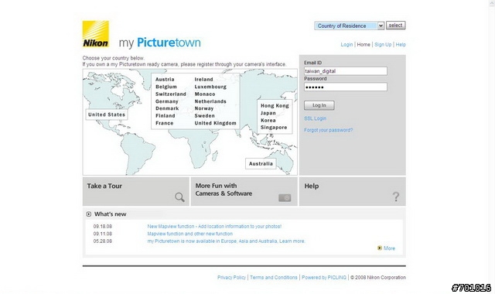Select France from the country list
This screenshot has width=495, height=294.
point(164,123)
